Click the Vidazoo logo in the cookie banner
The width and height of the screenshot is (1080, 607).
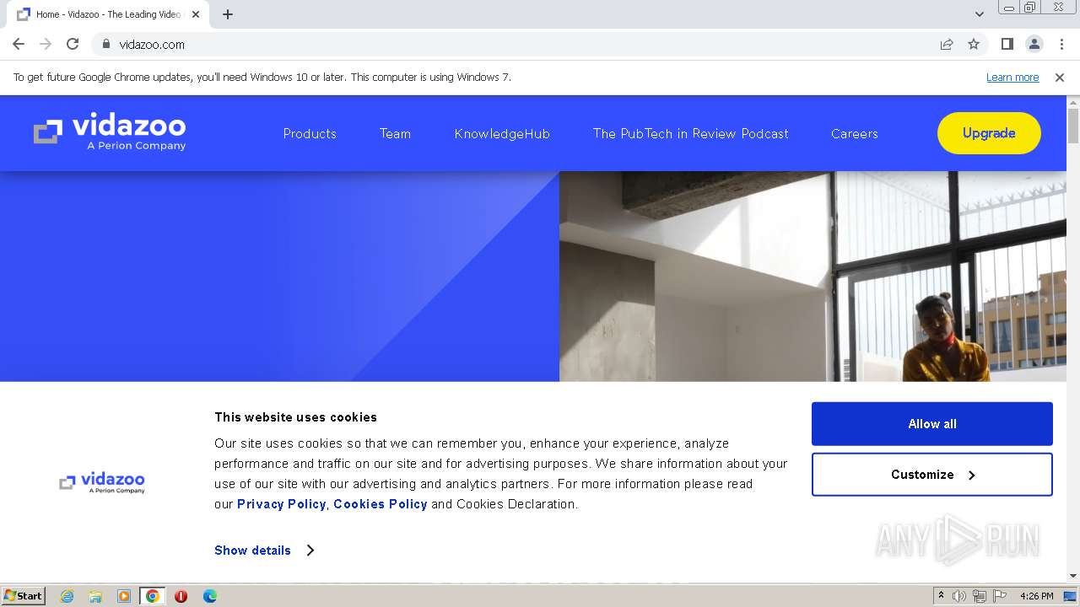[102, 483]
